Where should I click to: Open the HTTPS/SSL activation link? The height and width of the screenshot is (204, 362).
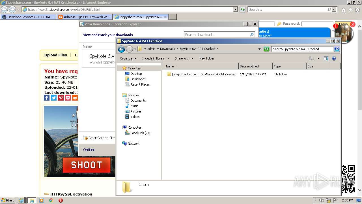pyautogui.click(x=71, y=194)
